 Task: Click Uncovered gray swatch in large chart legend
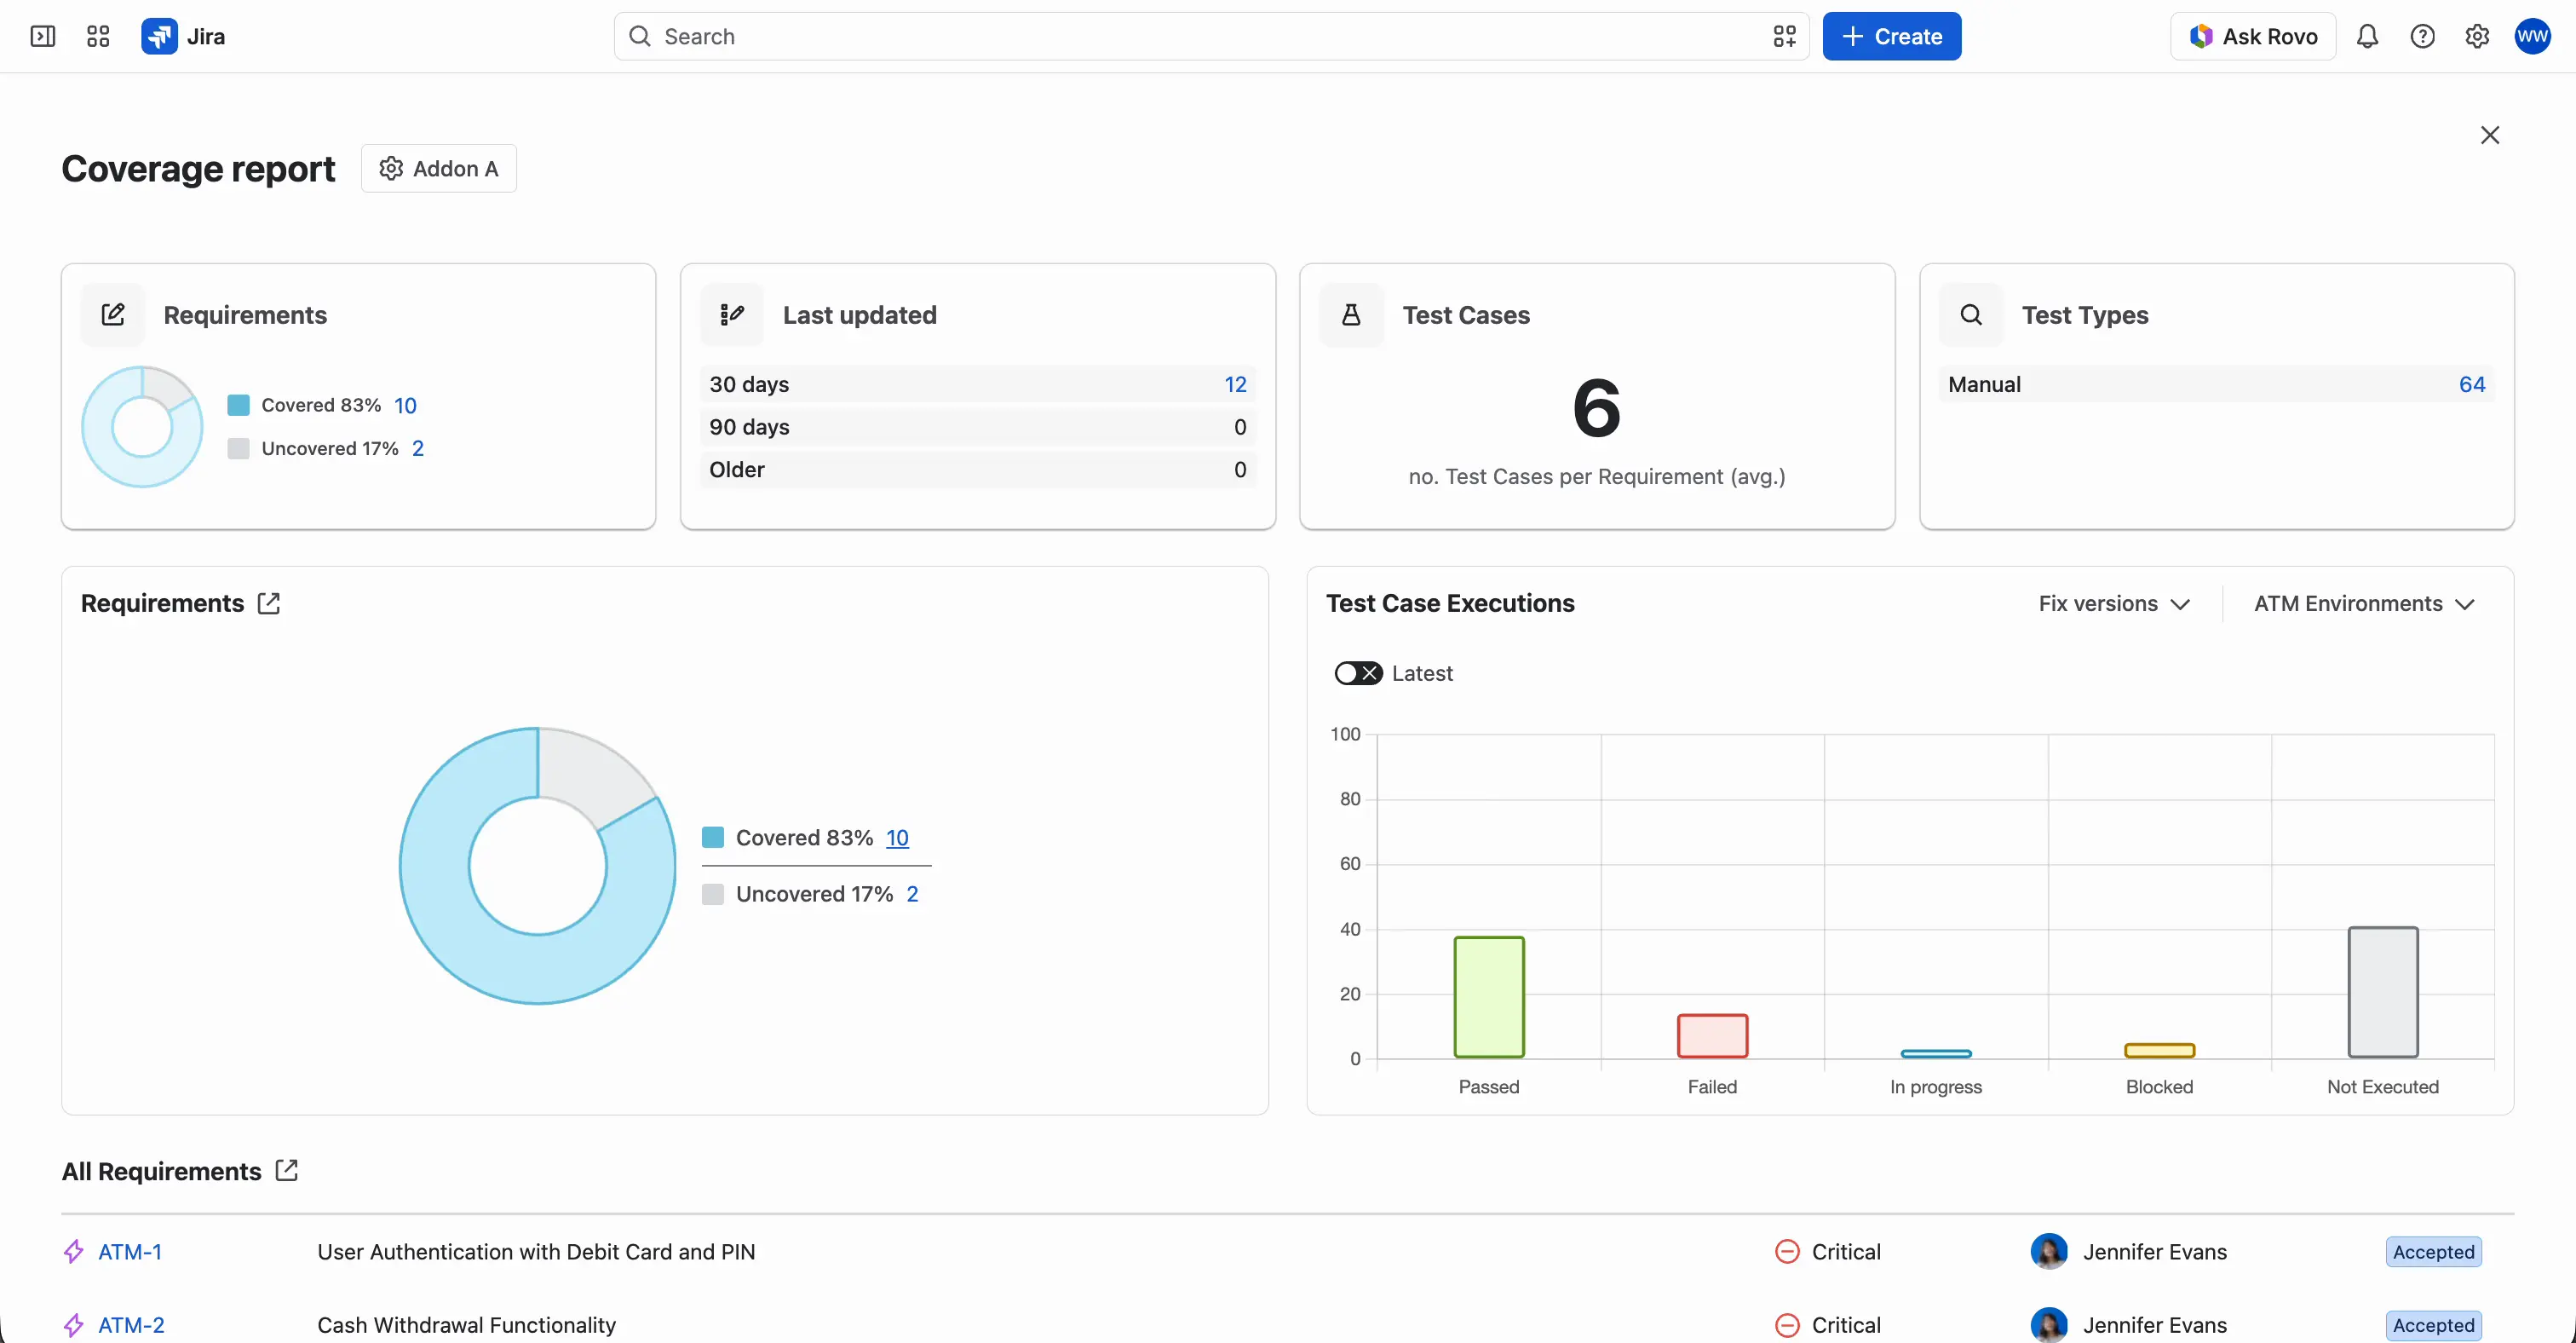[x=713, y=894]
